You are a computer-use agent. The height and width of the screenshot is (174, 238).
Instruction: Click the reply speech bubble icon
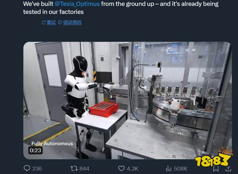(27, 168)
